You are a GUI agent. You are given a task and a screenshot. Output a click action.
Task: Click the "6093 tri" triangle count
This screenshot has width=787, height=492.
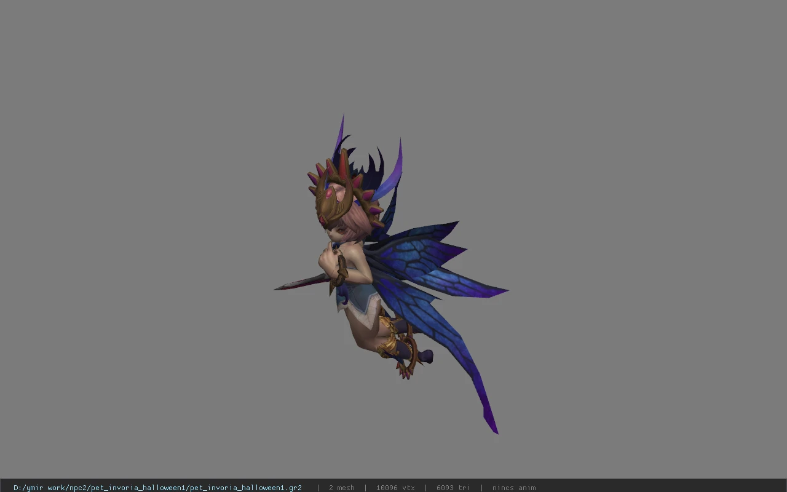pyautogui.click(x=453, y=488)
